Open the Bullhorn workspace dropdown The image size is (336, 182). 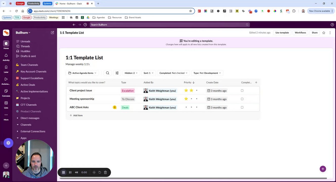click(x=23, y=33)
